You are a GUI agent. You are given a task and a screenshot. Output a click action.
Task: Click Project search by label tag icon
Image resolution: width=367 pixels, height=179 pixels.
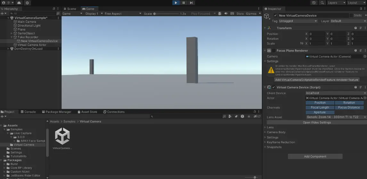236,116
